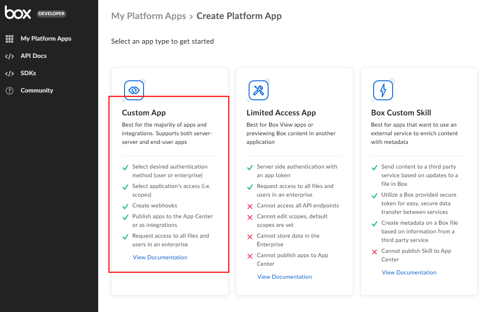
Task: Open Community from the sidebar
Action: (37, 90)
